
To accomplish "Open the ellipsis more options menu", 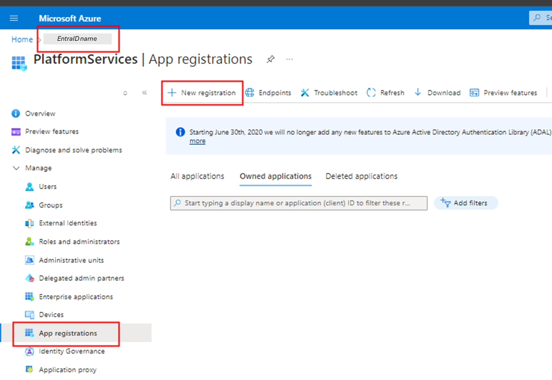I will [x=289, y=60].
